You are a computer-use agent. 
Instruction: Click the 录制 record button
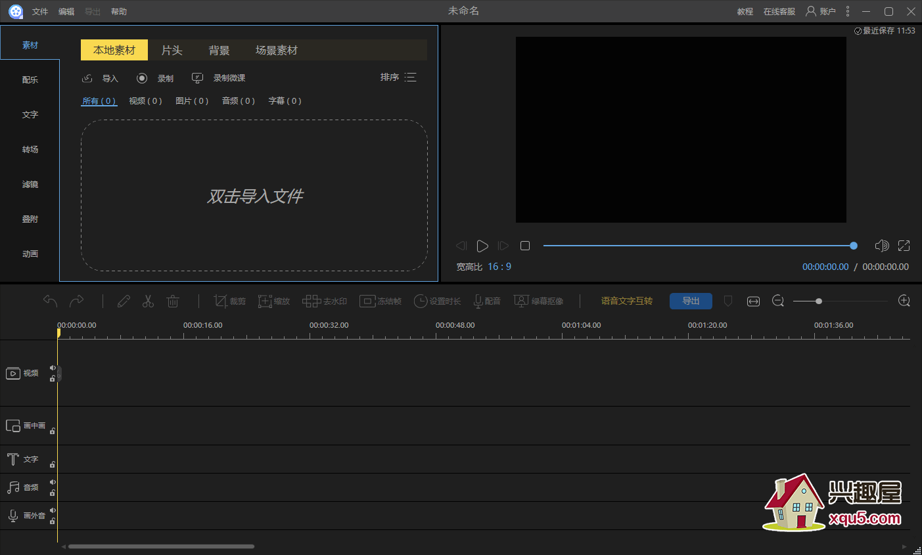coord(155,78)
